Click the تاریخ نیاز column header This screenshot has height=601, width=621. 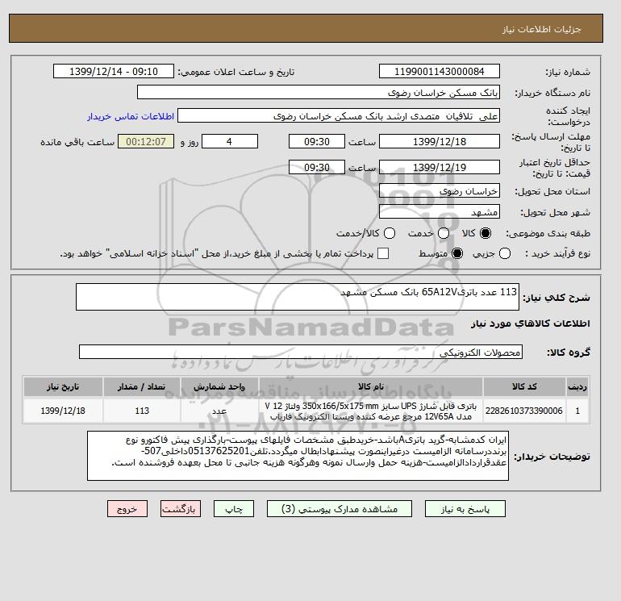point(63,386)
